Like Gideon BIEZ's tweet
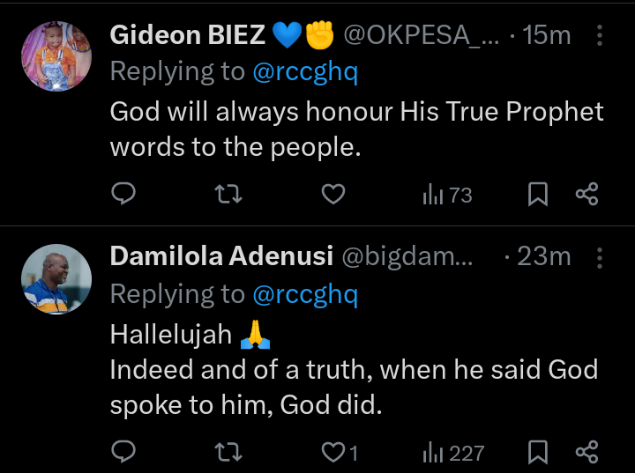Screen dimensions: 635x473 (333, 194)
